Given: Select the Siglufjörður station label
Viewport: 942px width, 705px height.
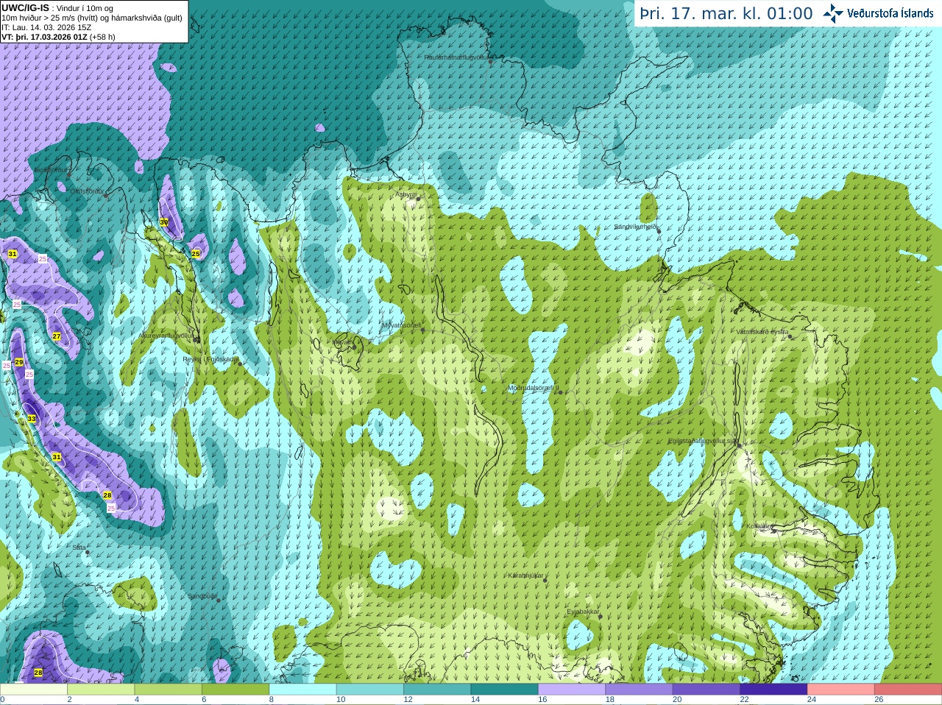Looking at the screenshot, I should tap(51, 170).
